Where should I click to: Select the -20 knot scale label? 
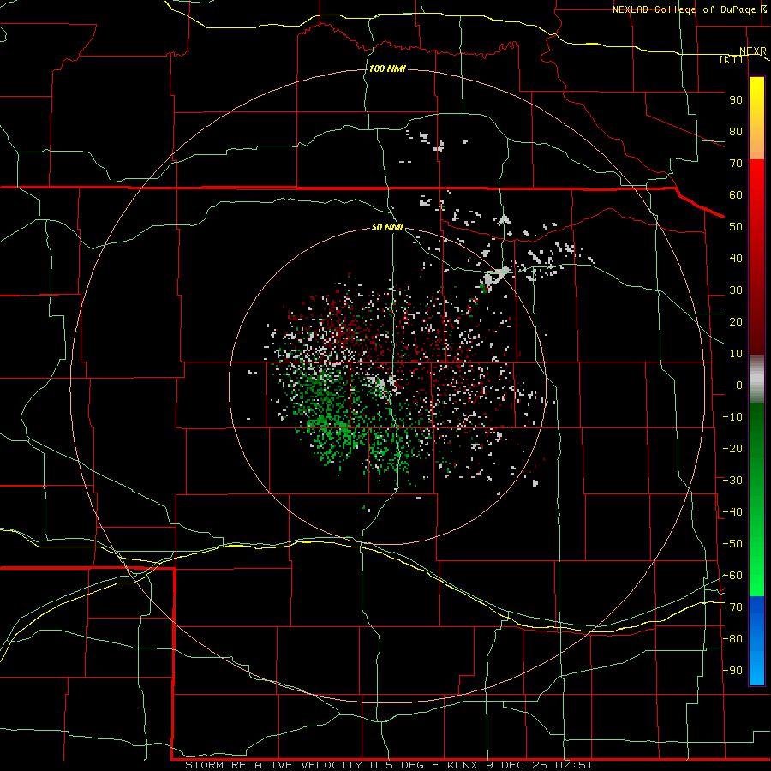pos(732,448)
